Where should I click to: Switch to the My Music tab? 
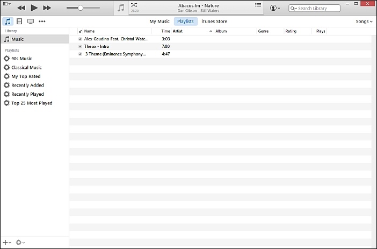click(160, 22)
